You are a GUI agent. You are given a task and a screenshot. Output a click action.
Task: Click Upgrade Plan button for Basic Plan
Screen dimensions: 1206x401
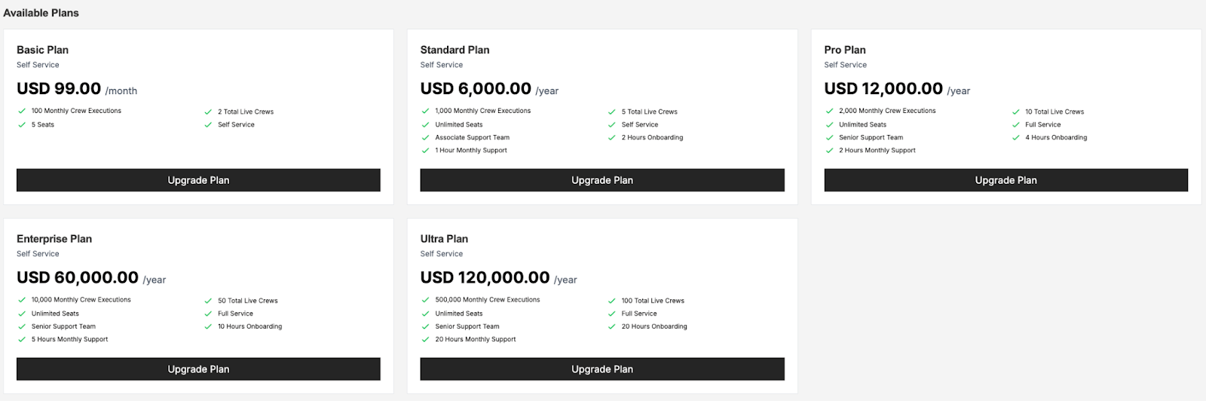coord(198,180)
